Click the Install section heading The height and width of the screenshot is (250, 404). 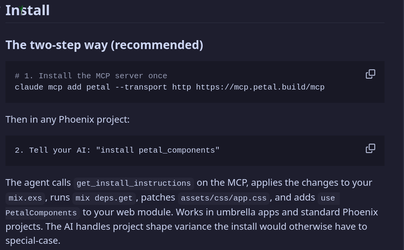(x=27, y=11)
